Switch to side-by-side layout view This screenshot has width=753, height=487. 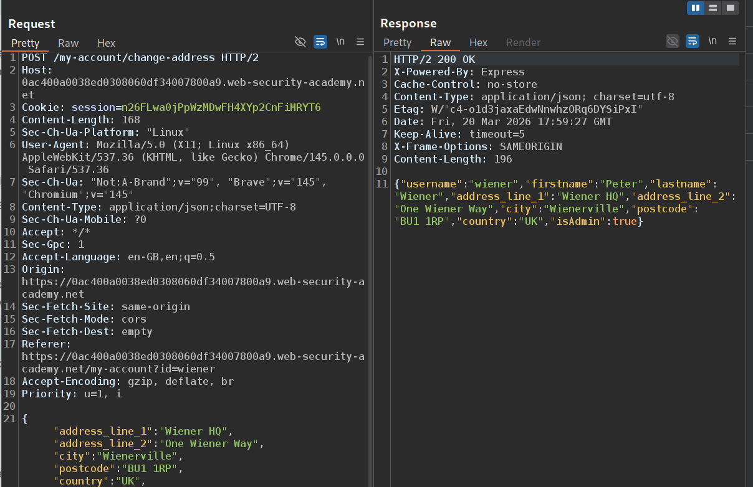[x=696, y=8]
